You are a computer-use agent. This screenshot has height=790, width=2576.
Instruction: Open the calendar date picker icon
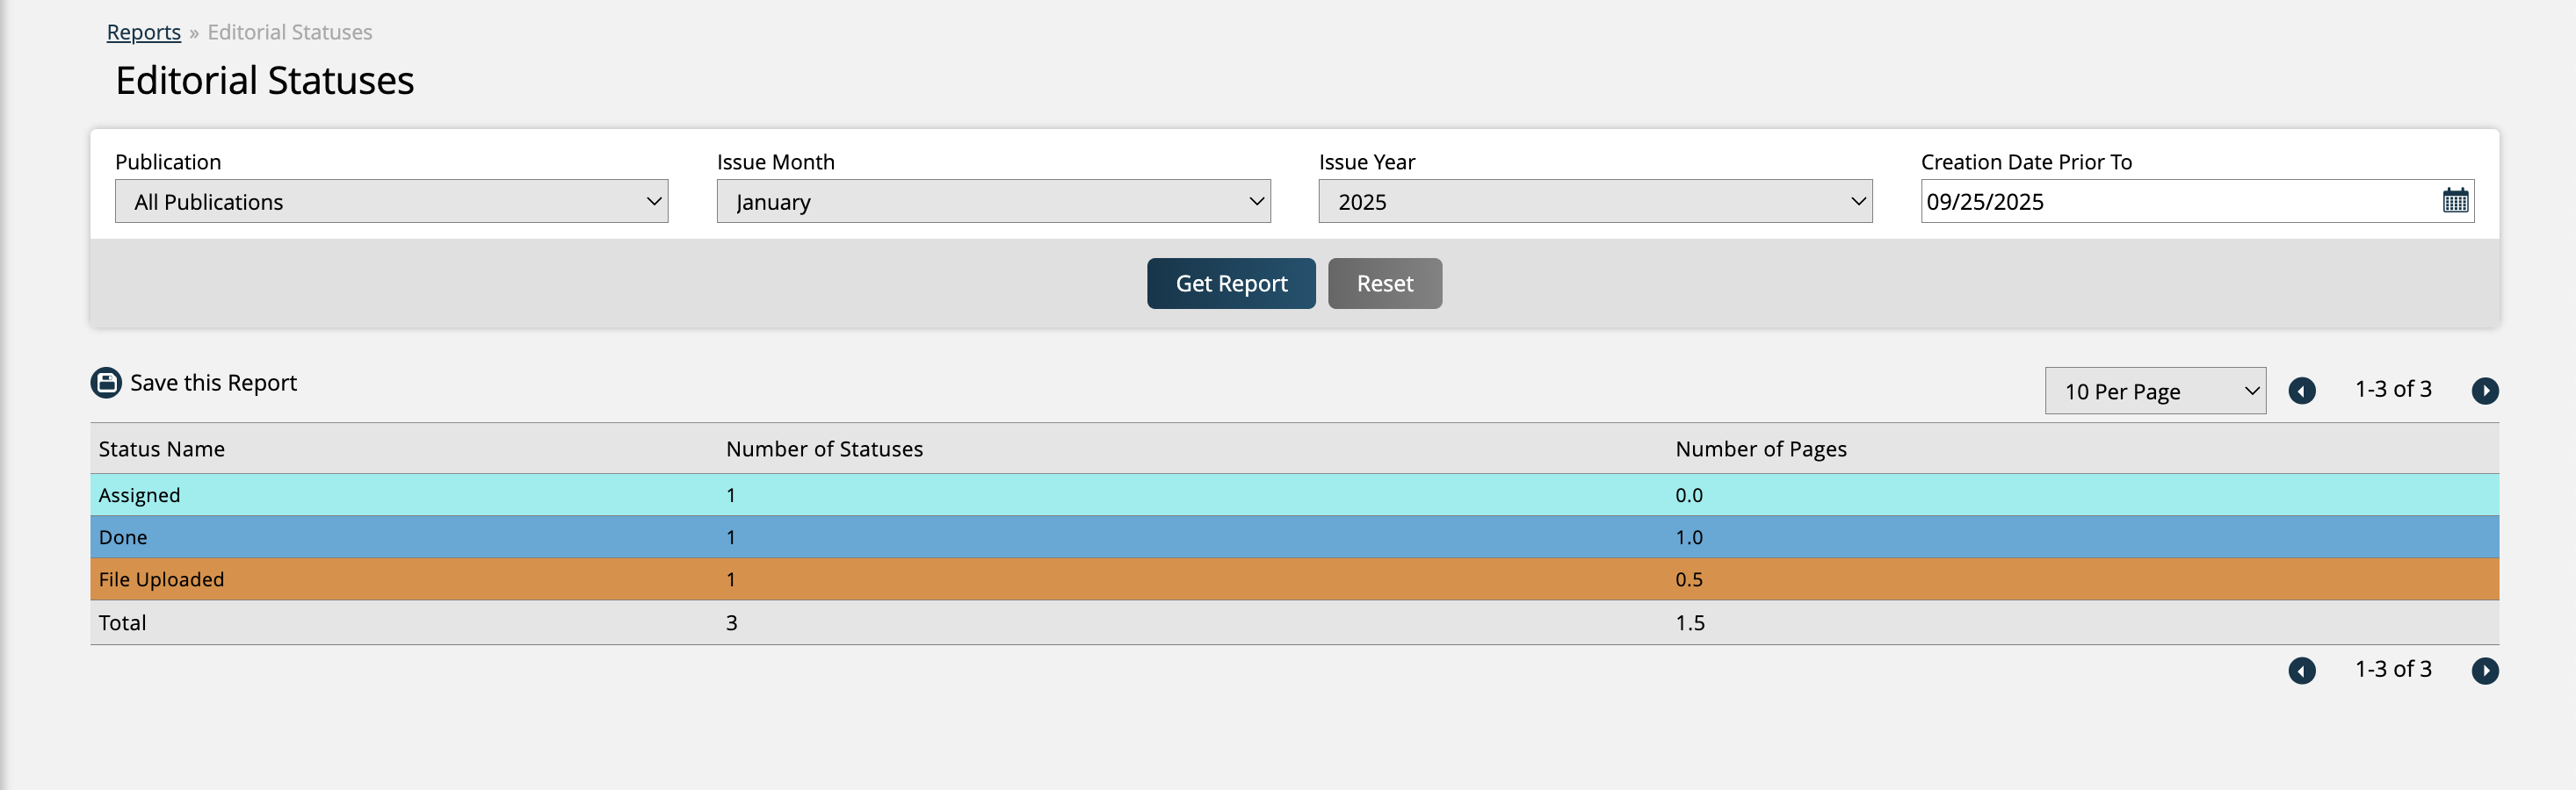click(x=2455, y=201)
